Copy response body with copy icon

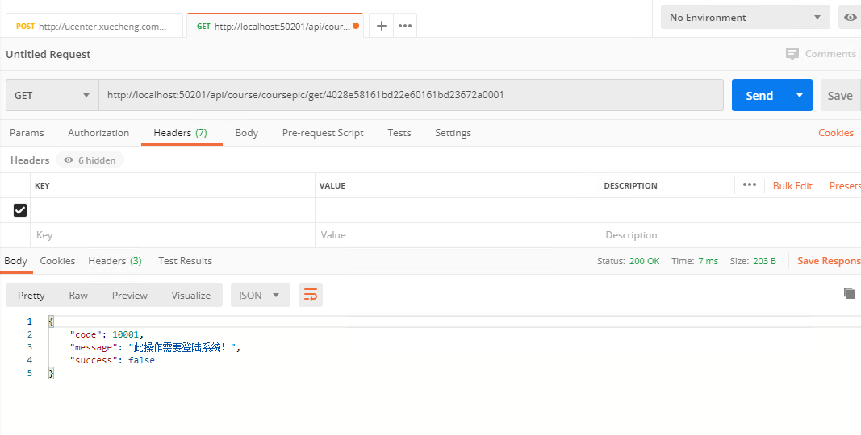(x=850, y=293)
